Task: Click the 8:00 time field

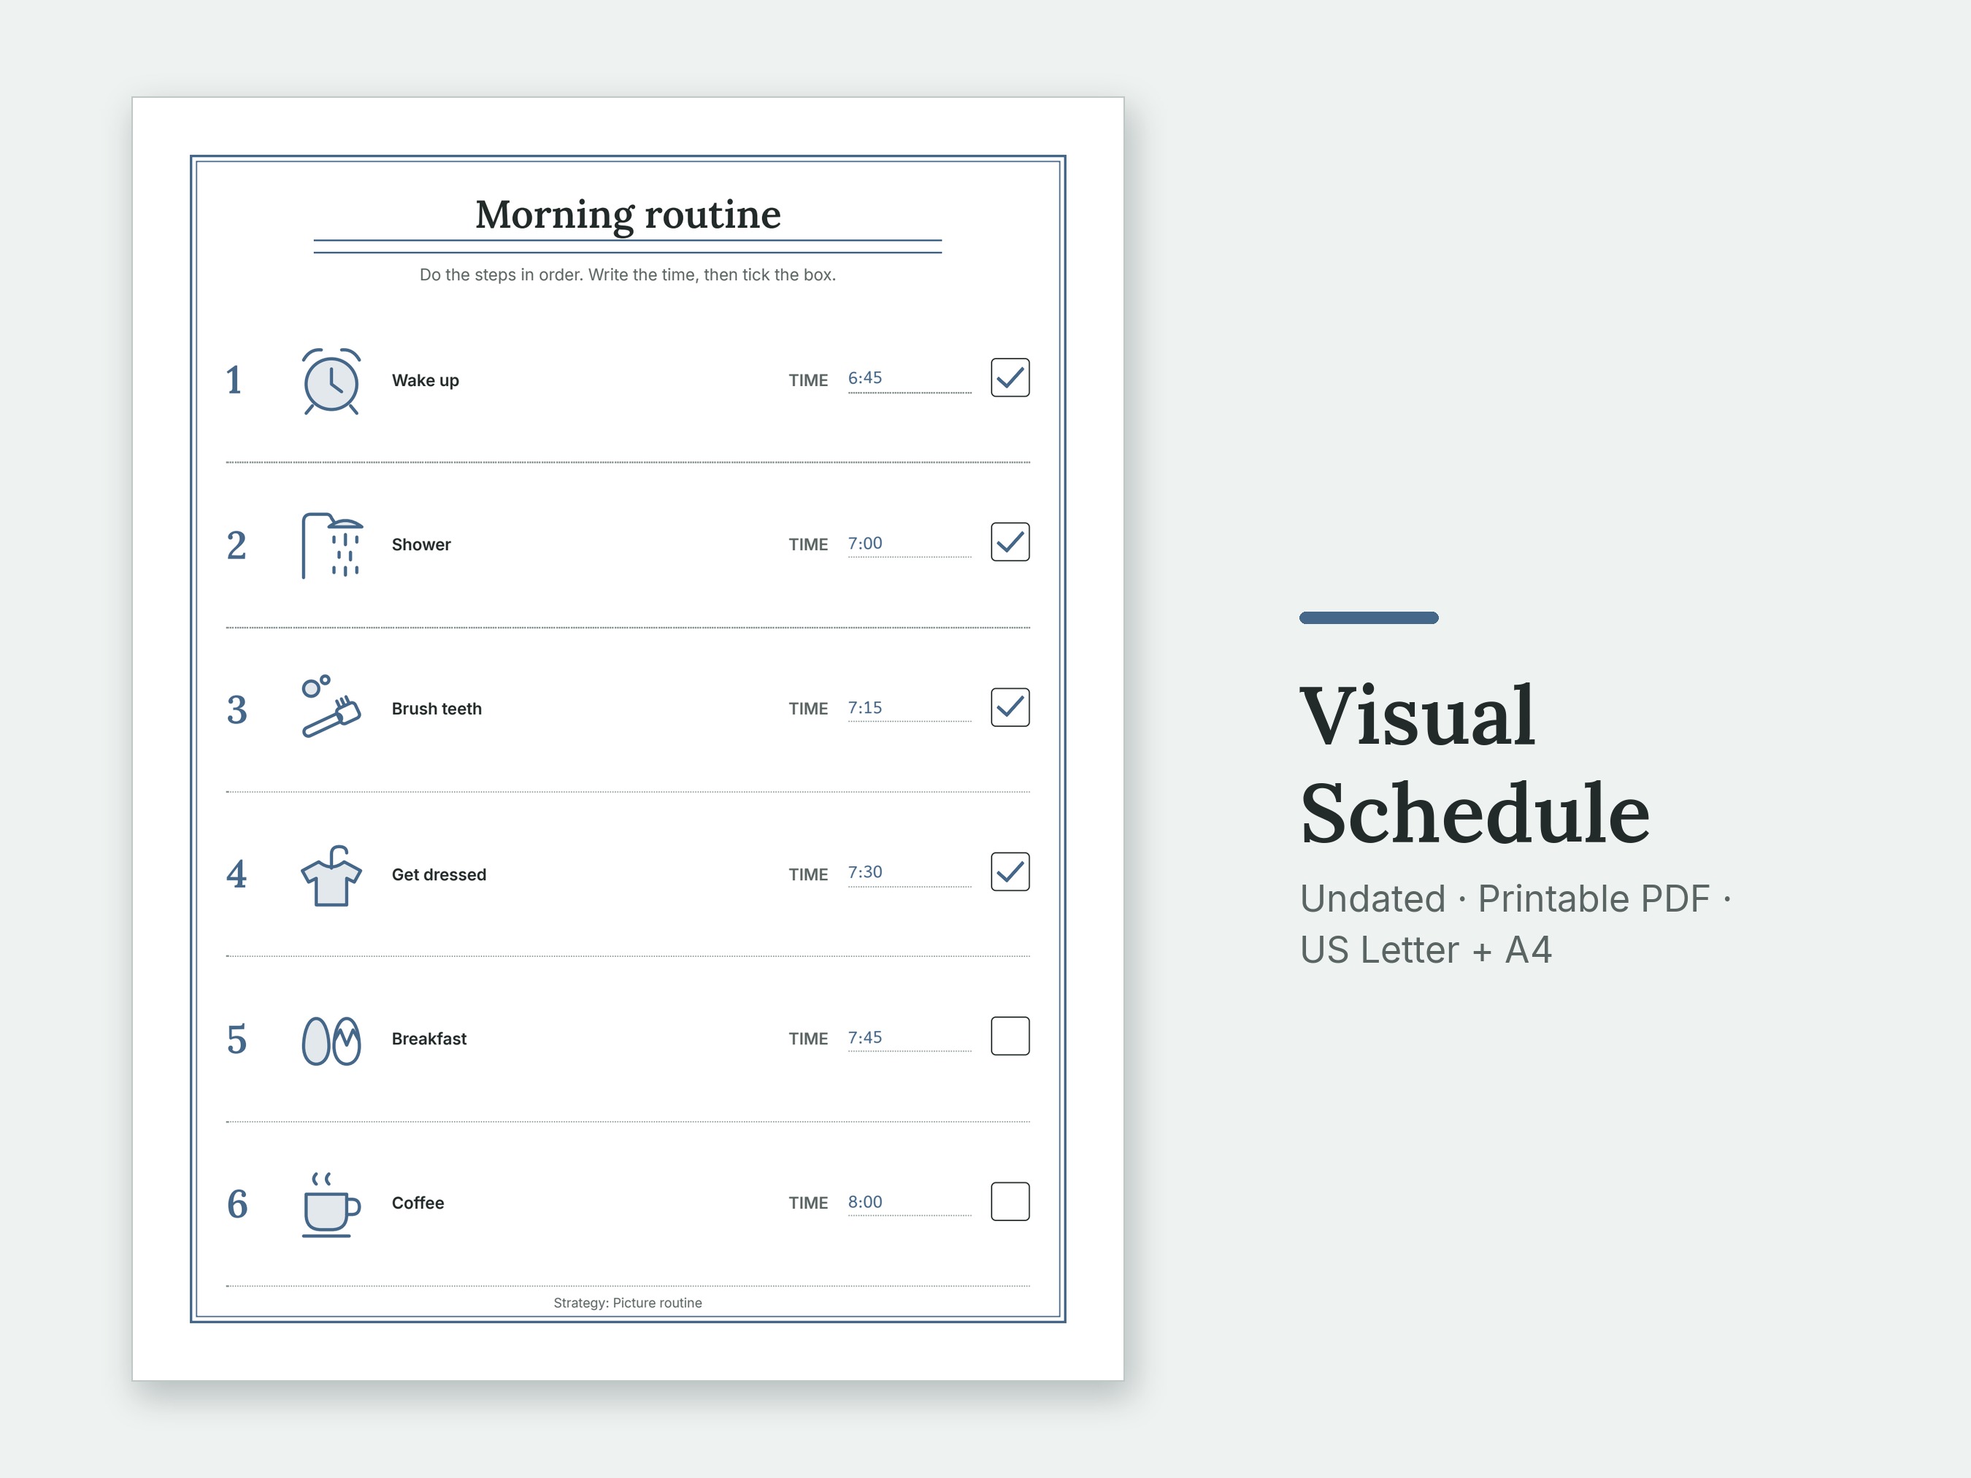Action: click(x=909, y=1203)
